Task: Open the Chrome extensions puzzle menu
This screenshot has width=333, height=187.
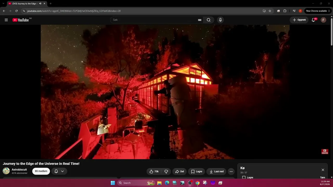Action: tap(285, 11)
